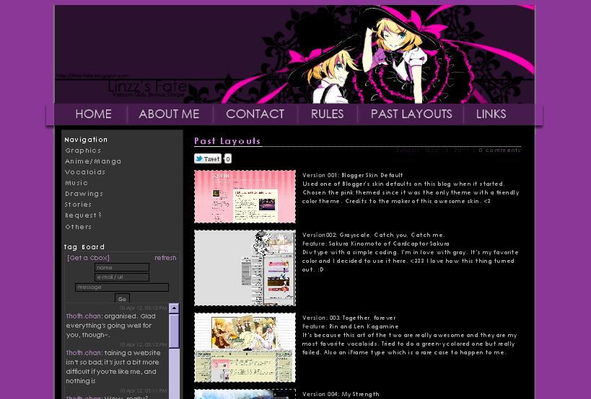Open Others category link
The image size is (591, 399).
(79, 227)
